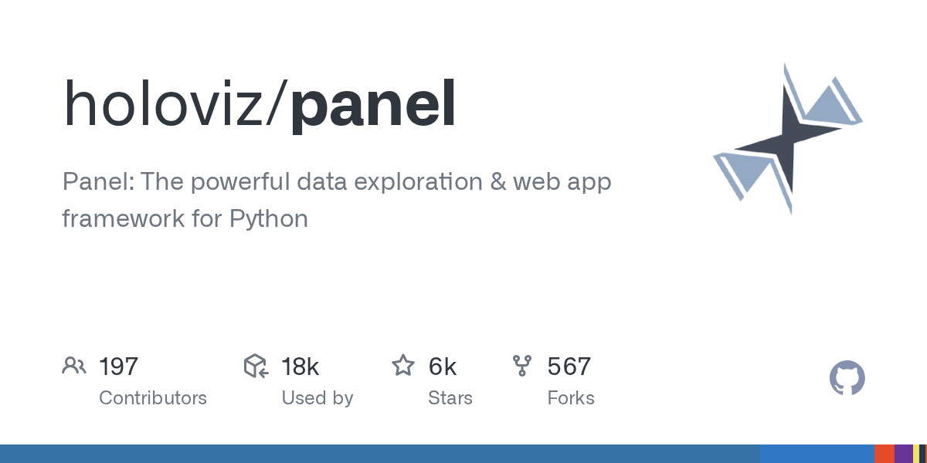The width and height of the screenshot is (927, 463).
Task: Click the 6k stars count
Action: [x=443, y=367]
